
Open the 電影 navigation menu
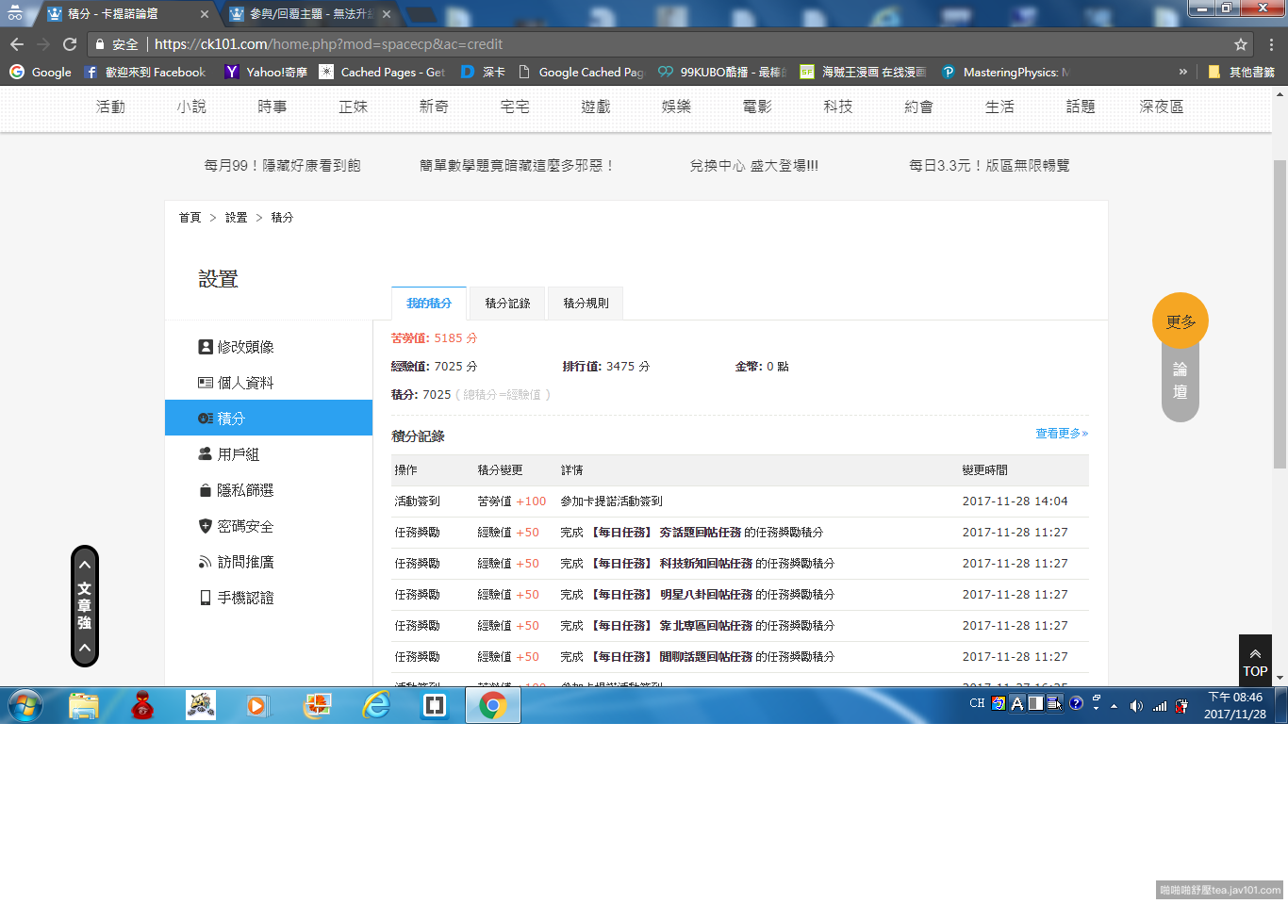click(x=757, y=107)
